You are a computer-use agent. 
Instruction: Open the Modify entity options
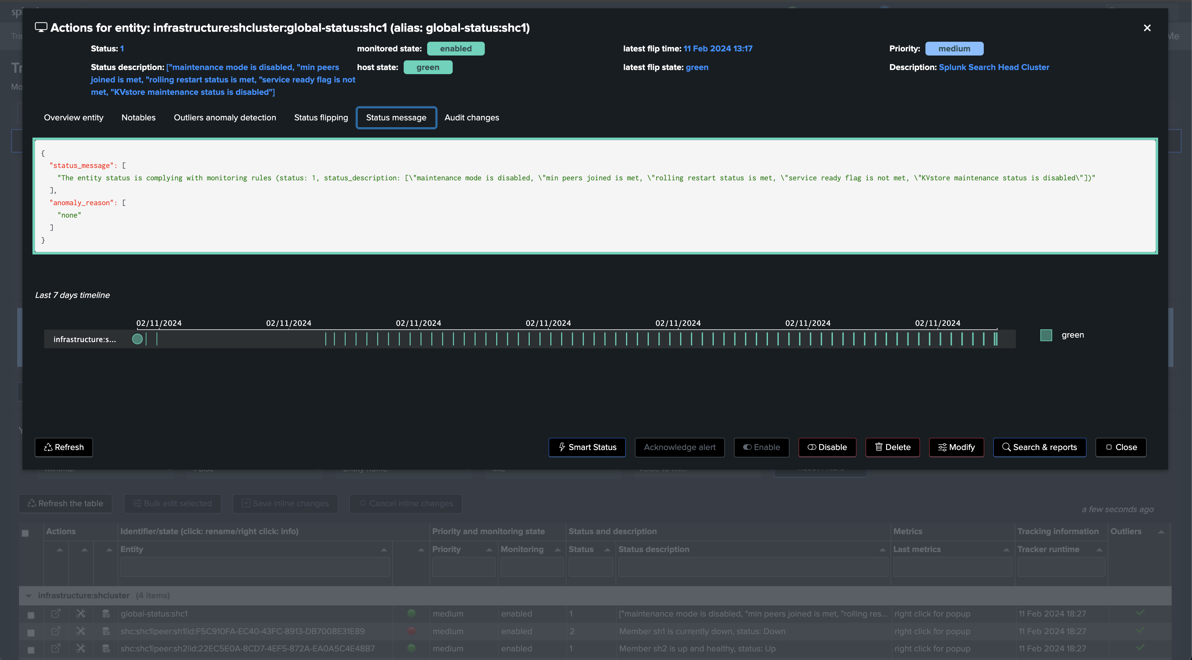click(956, 447)
